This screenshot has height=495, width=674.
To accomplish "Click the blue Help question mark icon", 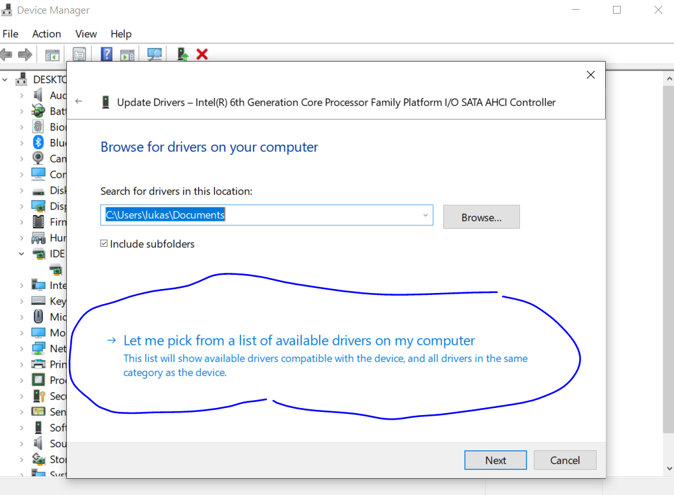I will (x=107, y=54).
